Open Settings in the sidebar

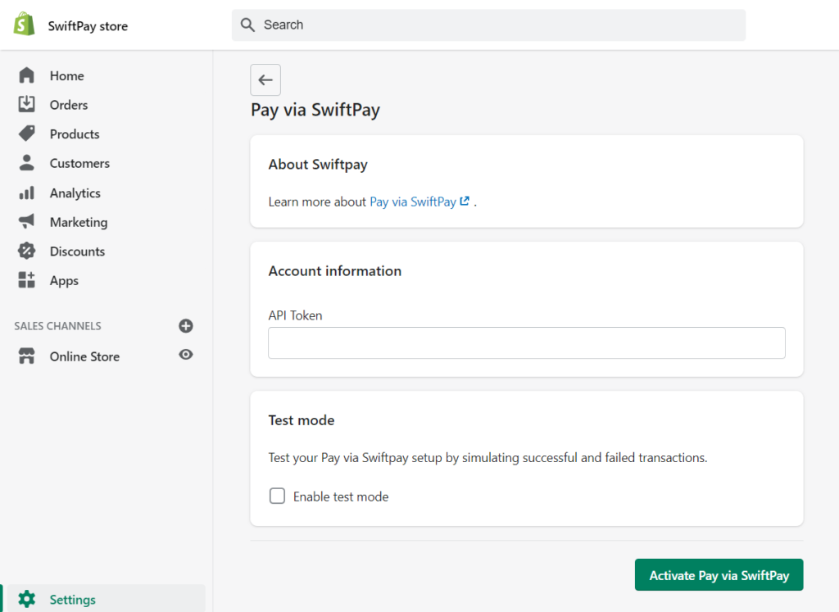[73, 600]
